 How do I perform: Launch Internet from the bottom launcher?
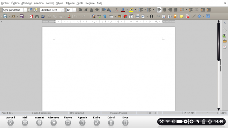(x=39, y=121)
